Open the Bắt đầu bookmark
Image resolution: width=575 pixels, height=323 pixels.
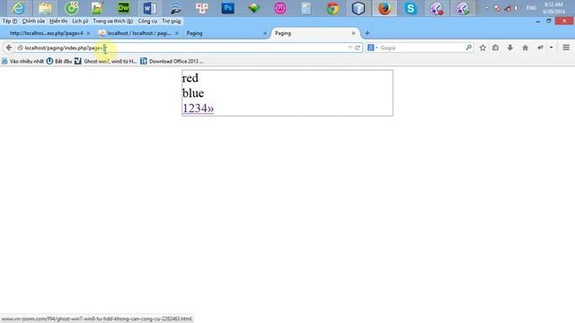pos(59,61)
